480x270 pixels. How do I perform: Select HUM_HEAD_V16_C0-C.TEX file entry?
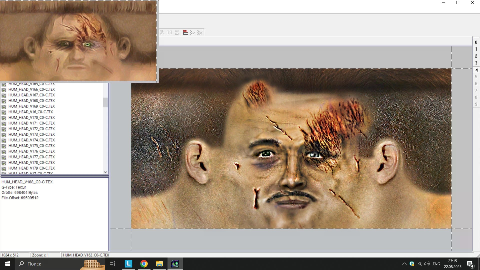click(30, 112)
